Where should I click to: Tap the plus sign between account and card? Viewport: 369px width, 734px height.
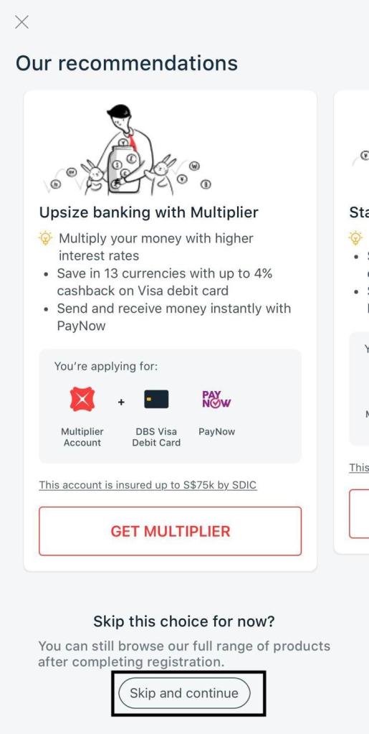click(121, 402)
